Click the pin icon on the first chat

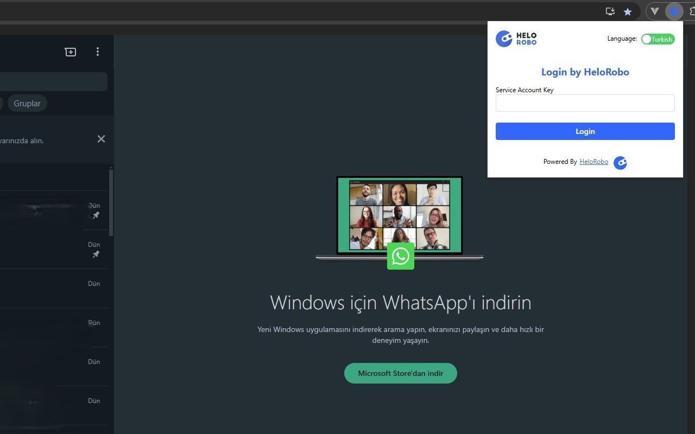96,215
